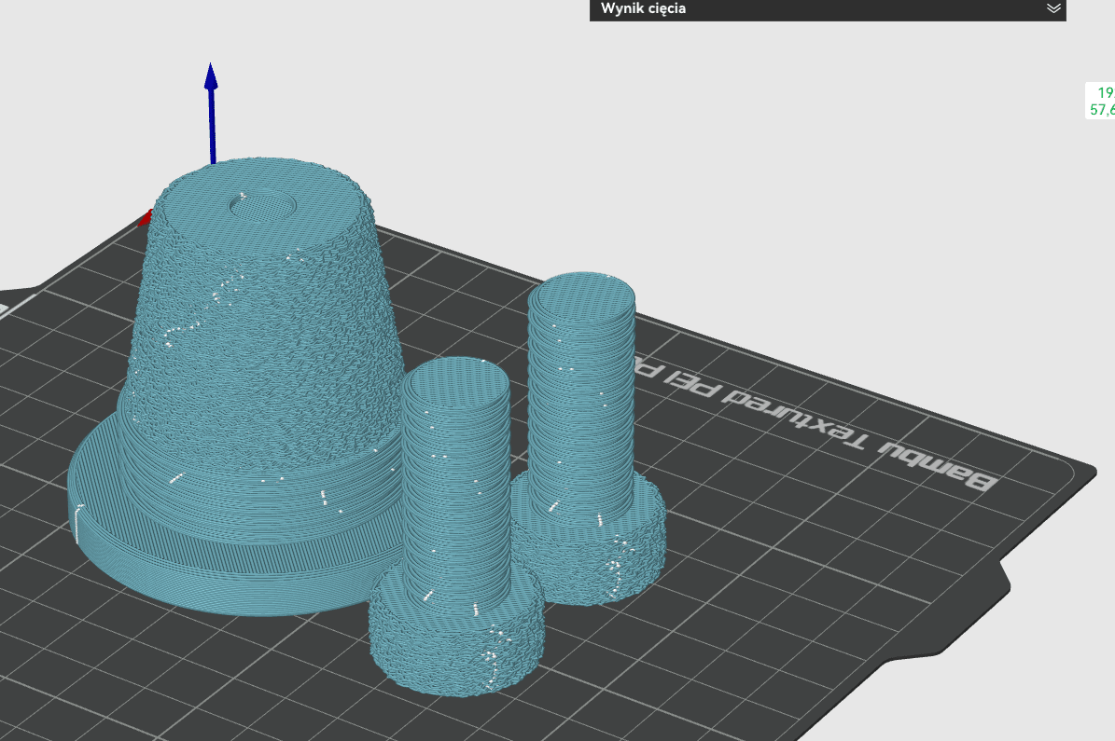Click the green layer height value label
The image size is (1115, 741).
point(1102,101)
